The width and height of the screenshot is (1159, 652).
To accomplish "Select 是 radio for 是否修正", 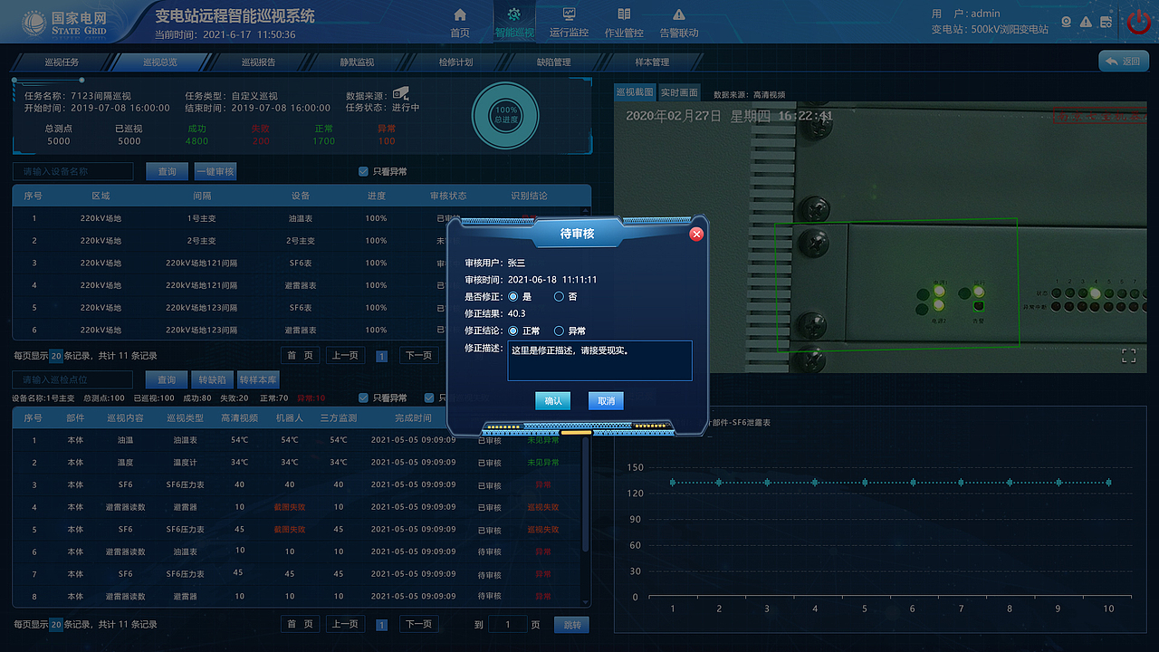I will [x=513, y=296].
